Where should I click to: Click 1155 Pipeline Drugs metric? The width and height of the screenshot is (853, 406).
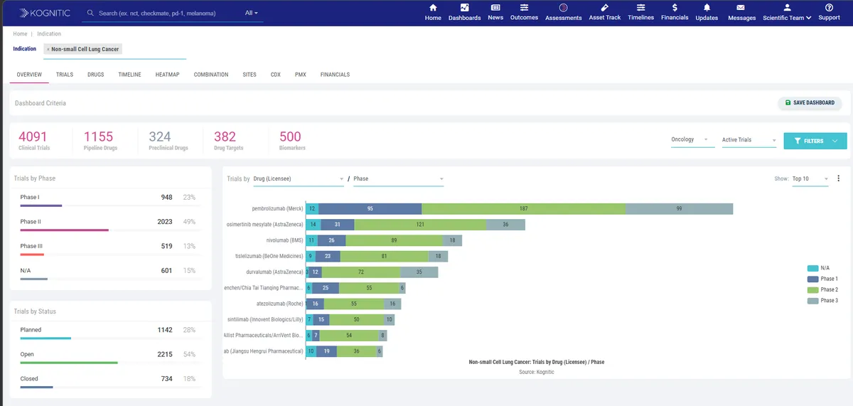point(100,140)
